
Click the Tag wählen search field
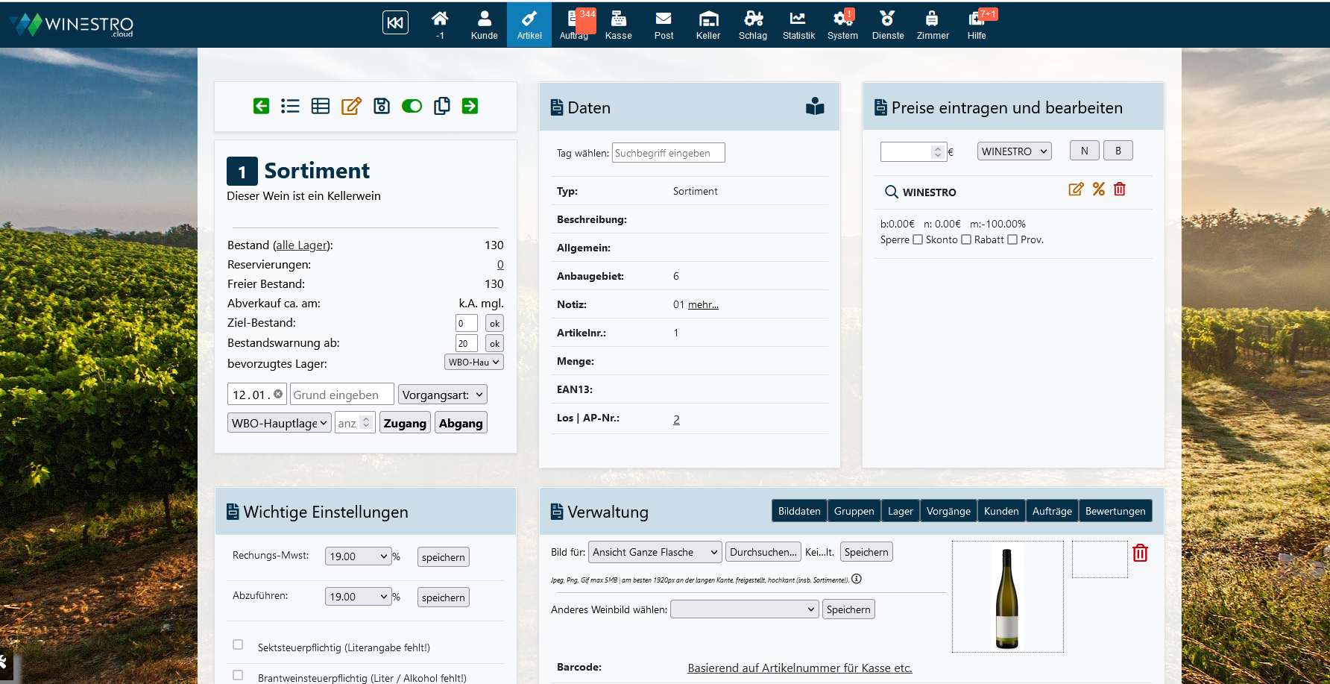tap(668, 153)
